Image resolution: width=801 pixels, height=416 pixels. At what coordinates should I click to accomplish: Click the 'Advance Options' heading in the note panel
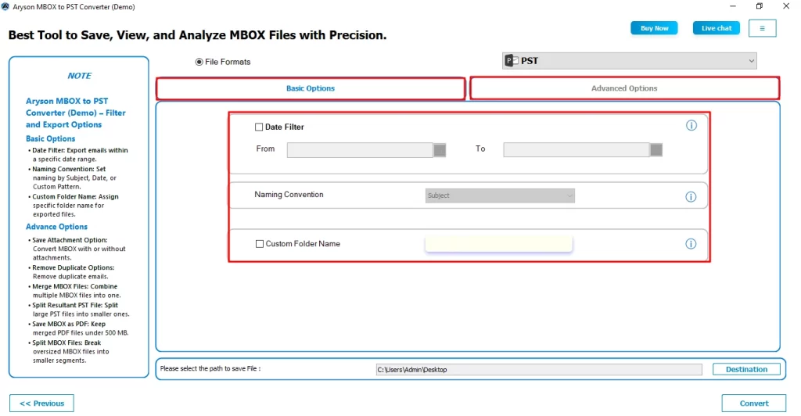pos(56,227)
